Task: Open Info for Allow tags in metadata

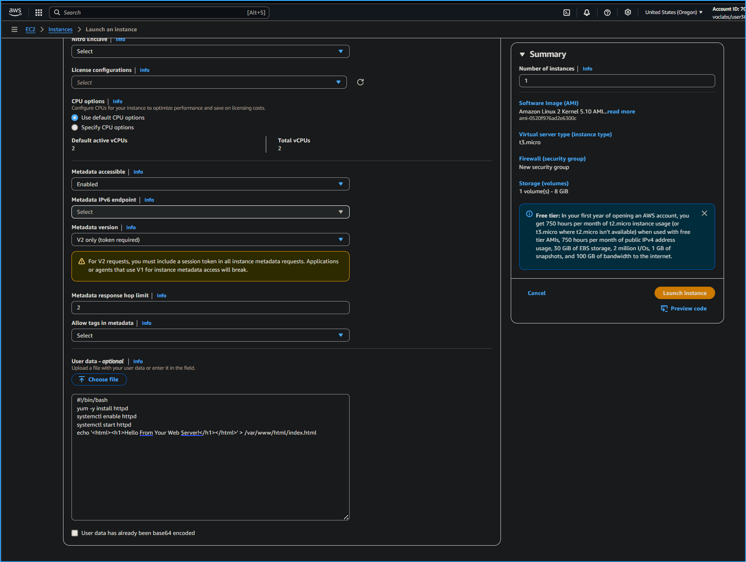Action: click(x=147, y=323)
